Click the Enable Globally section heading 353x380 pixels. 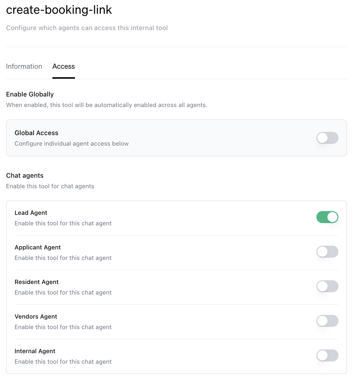click(x=30, y=94)
